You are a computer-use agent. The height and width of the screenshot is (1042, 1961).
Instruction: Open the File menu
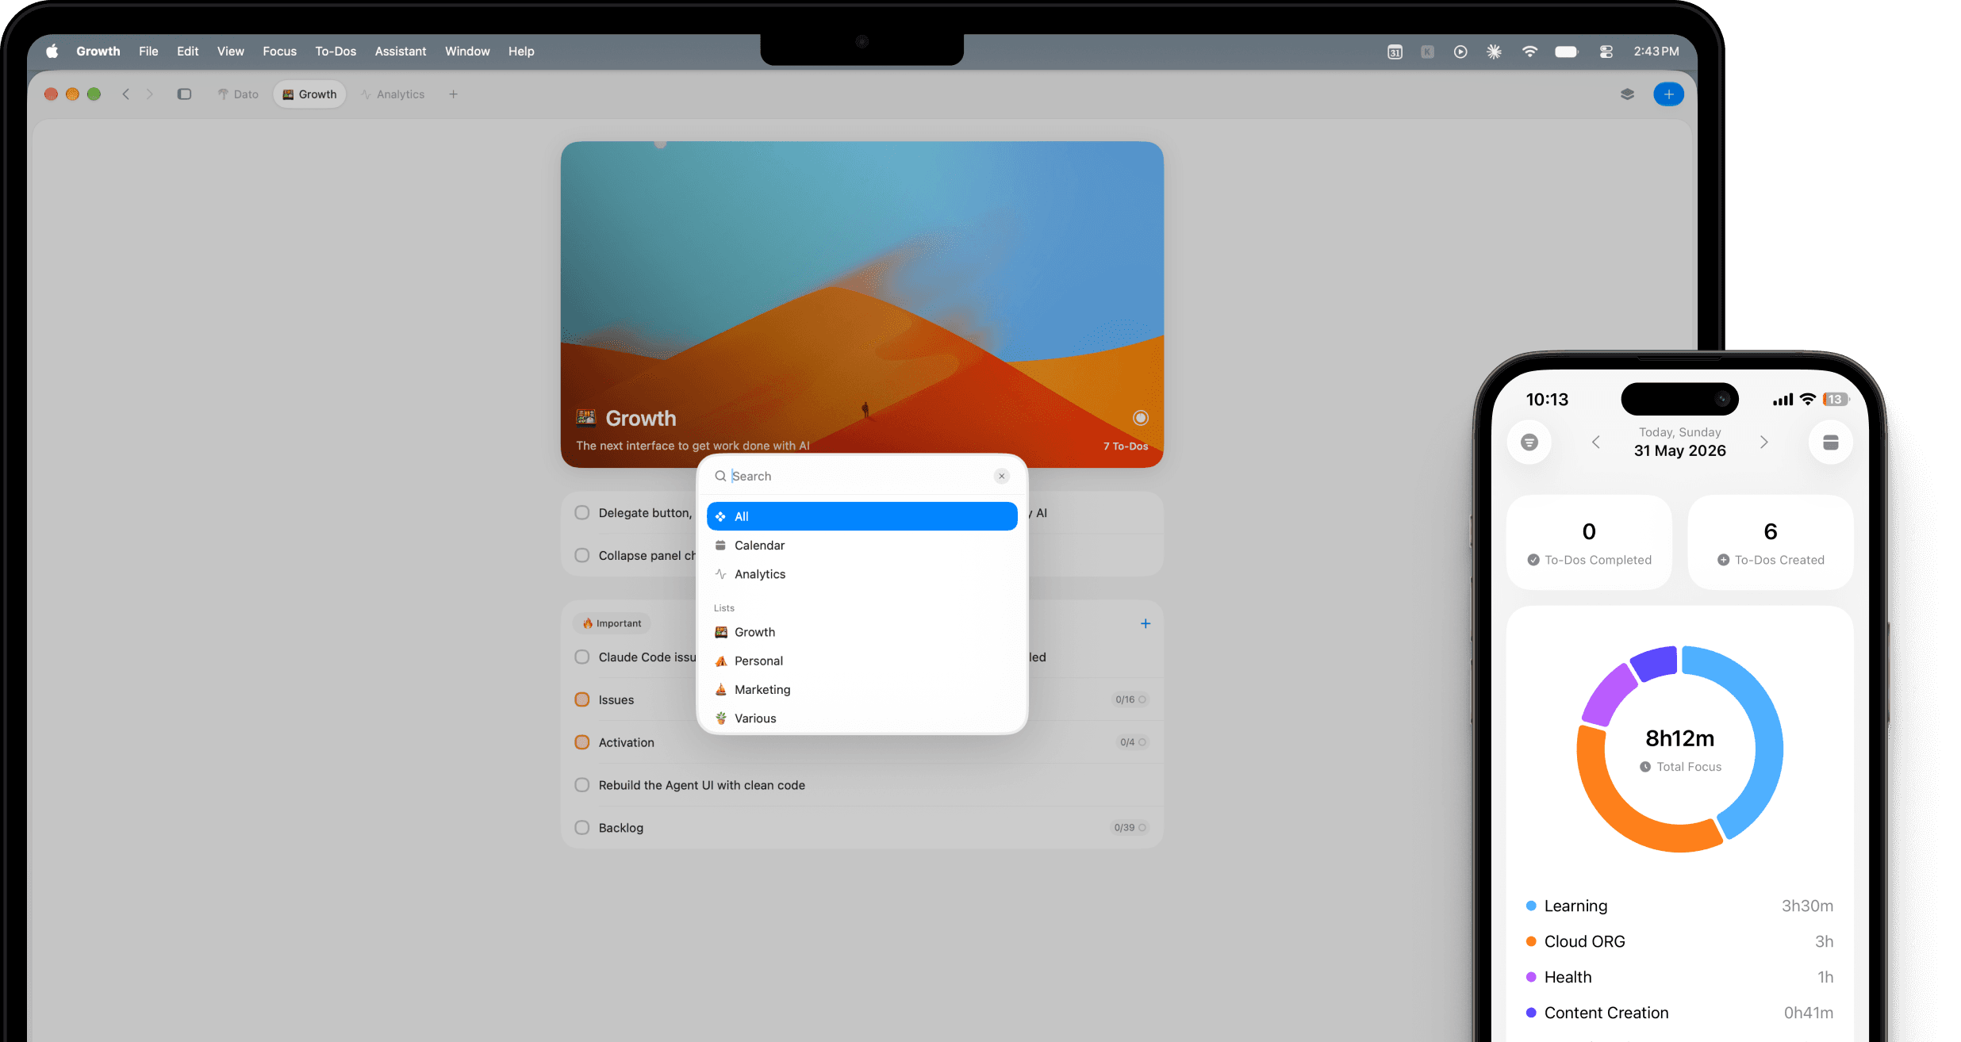pos(148,51)
